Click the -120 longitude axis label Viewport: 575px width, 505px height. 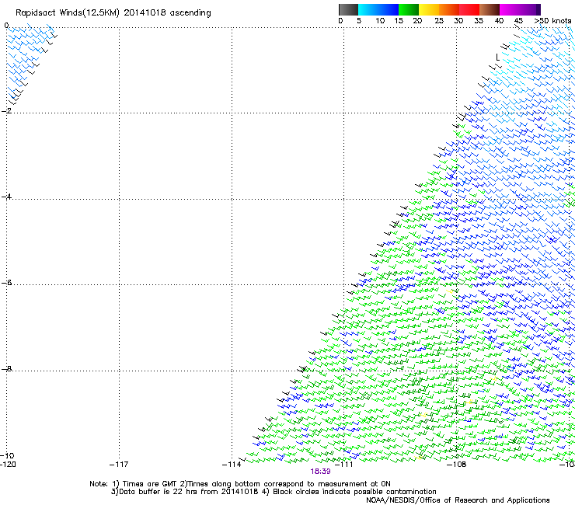click(8, 465)
